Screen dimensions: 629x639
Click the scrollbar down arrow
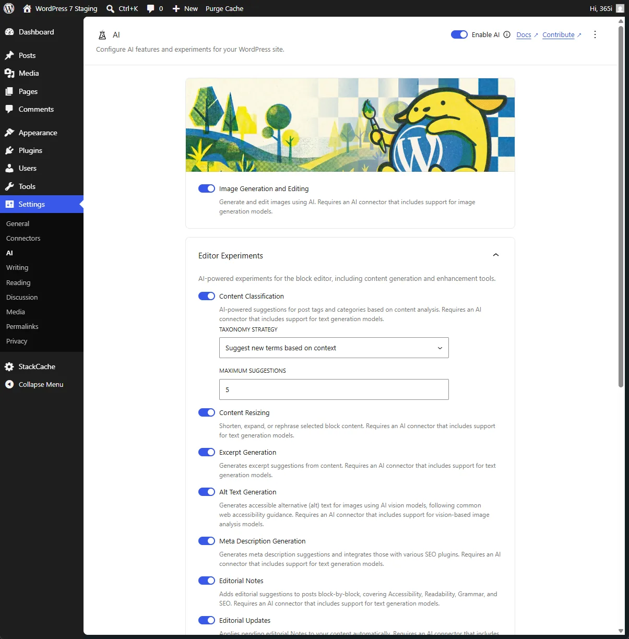[621, 631]
